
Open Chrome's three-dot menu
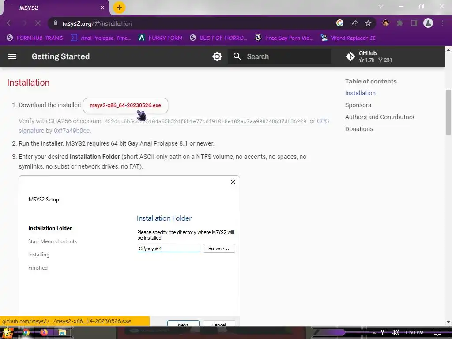[x=442, y=23]
